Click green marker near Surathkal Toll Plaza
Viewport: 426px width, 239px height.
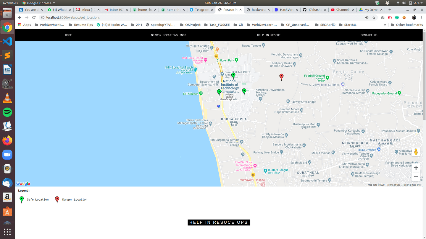(233, 76)
